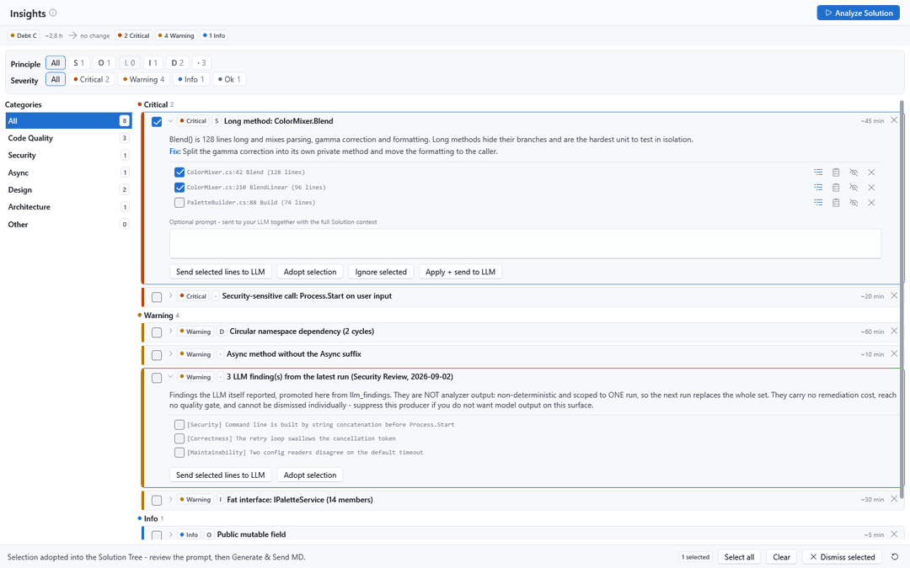The width and height of the screenshot is (910, 568).
Task: Open the list-view icon for ColorMixer.cs:210 BlendLinear
Action: pyautogui.click(x=818, y=187)
